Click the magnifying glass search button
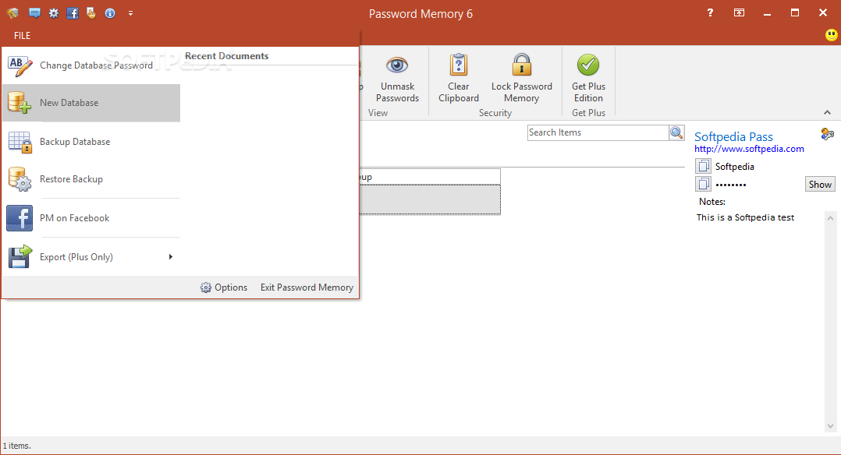Screen dimensions: 841x455 (x=676, y=132)
